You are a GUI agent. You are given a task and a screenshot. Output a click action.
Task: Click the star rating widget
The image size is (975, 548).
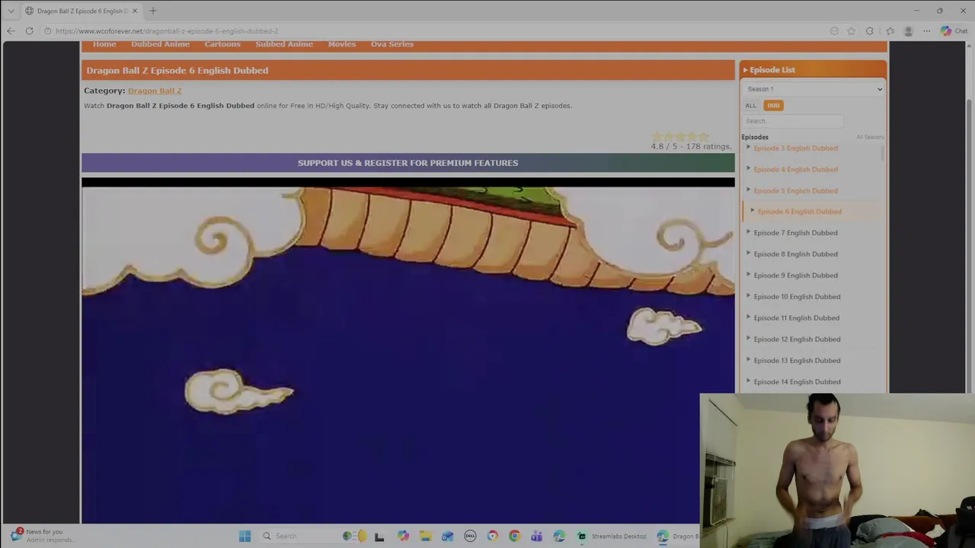680,137
